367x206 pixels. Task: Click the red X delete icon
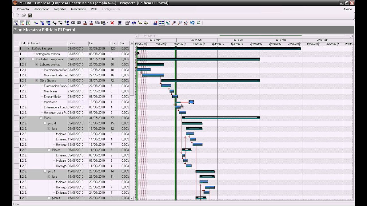click(112, 23)
